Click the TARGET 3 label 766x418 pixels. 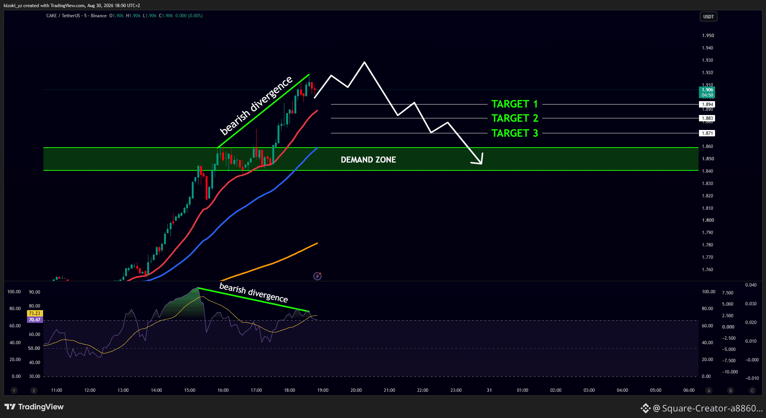(515, 133)
